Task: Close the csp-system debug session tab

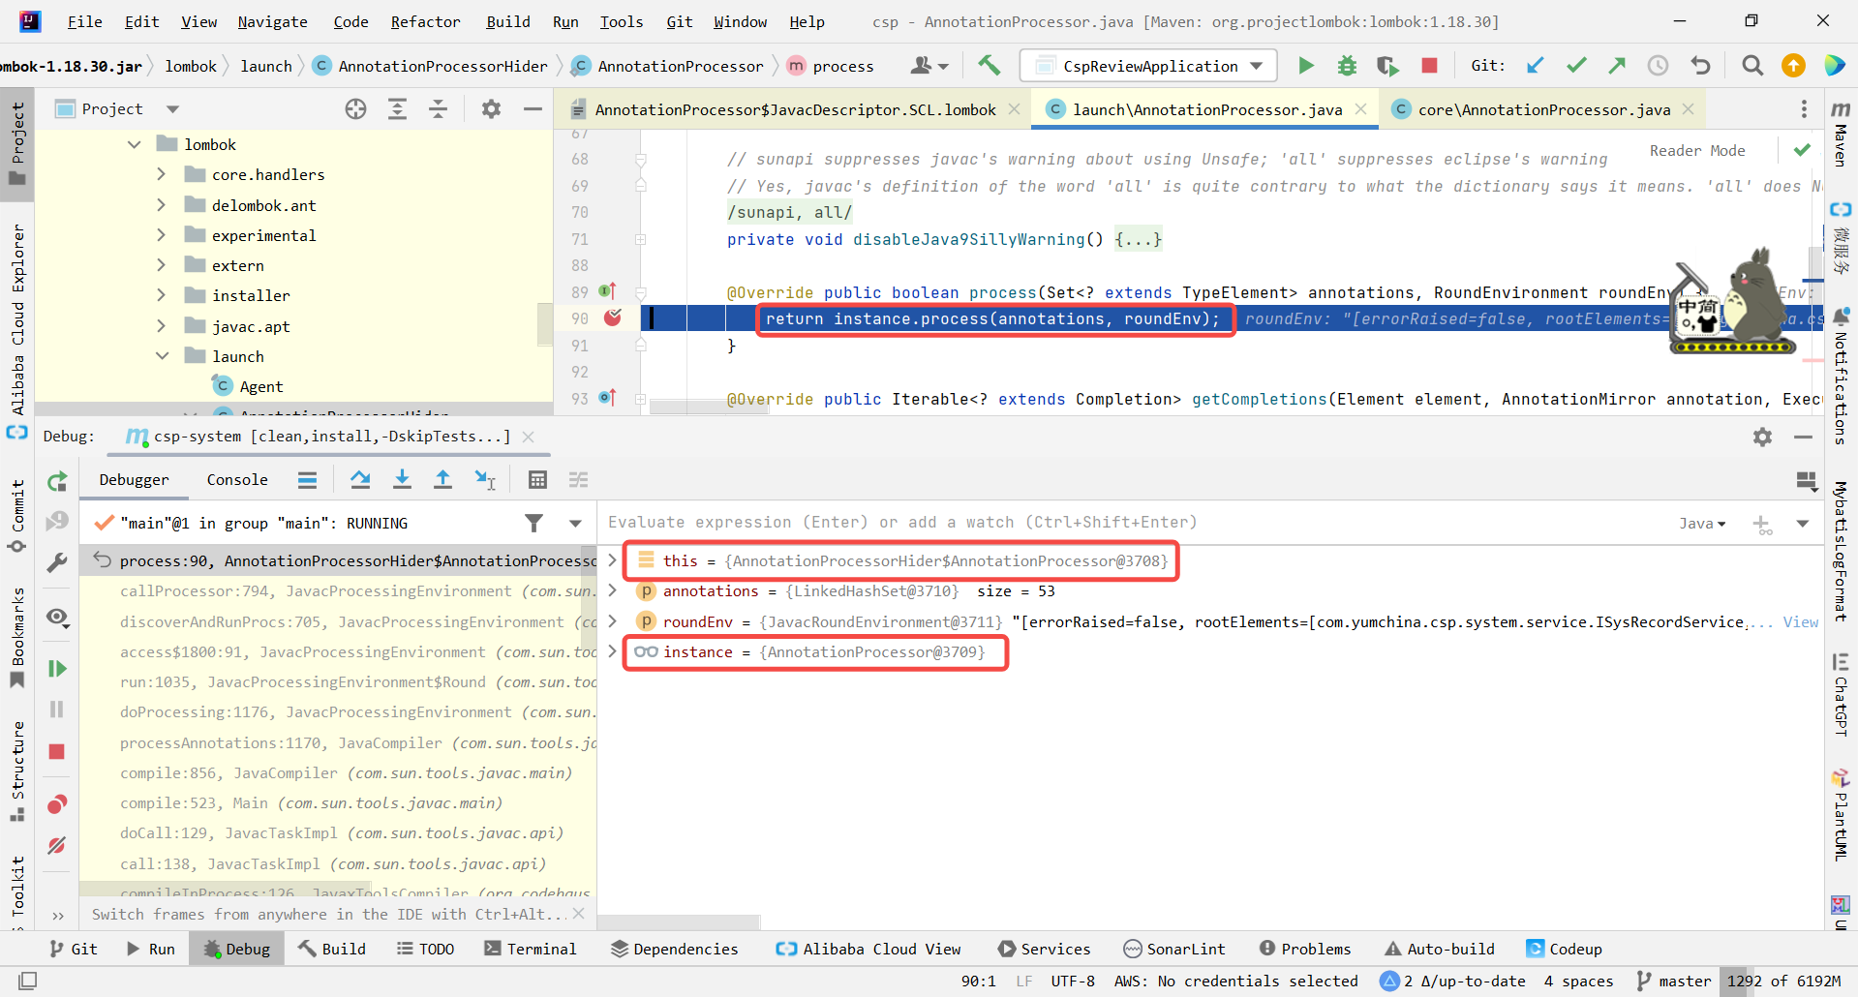Action: [x=528, y=437]
